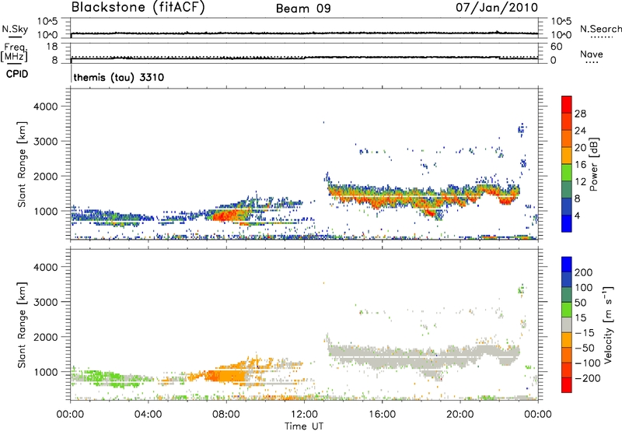Click the 'Power [dB]' color bar label
The width and height of the screenshot is (622, 431).
coord(593,164)
